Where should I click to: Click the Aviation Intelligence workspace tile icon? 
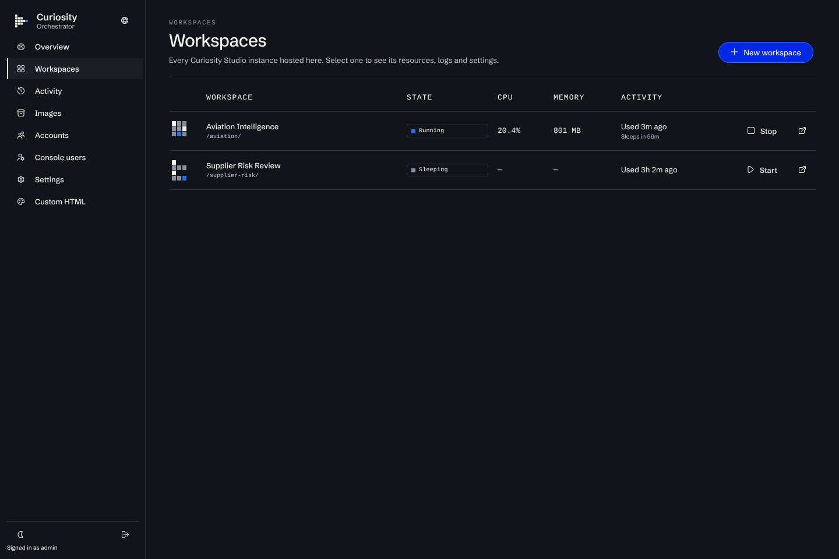179,129
